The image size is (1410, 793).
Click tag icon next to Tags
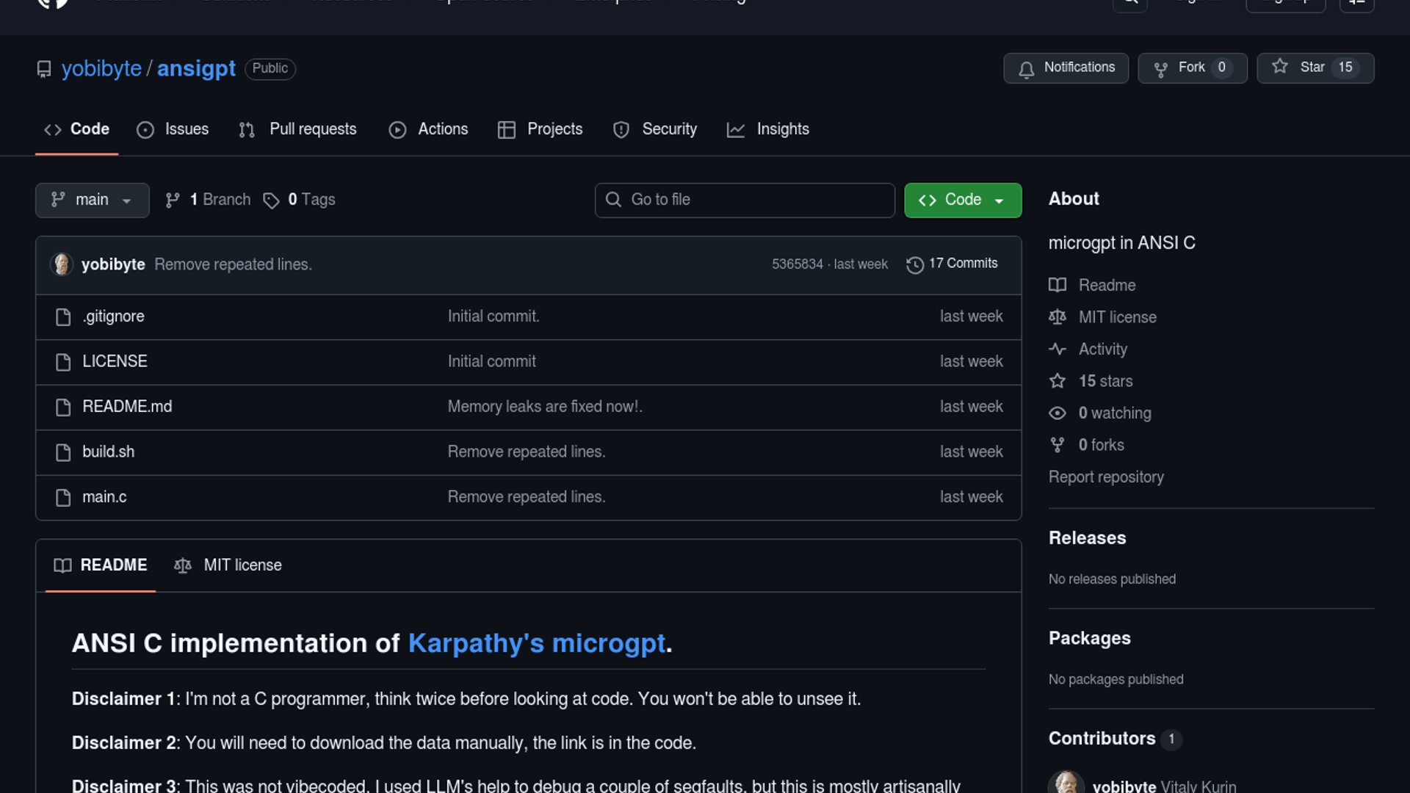click(271, 200)
